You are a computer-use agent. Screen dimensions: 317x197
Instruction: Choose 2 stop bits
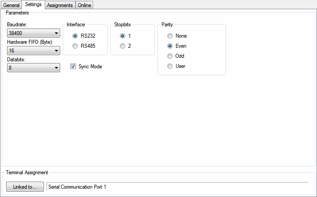[x=125, y=46]
